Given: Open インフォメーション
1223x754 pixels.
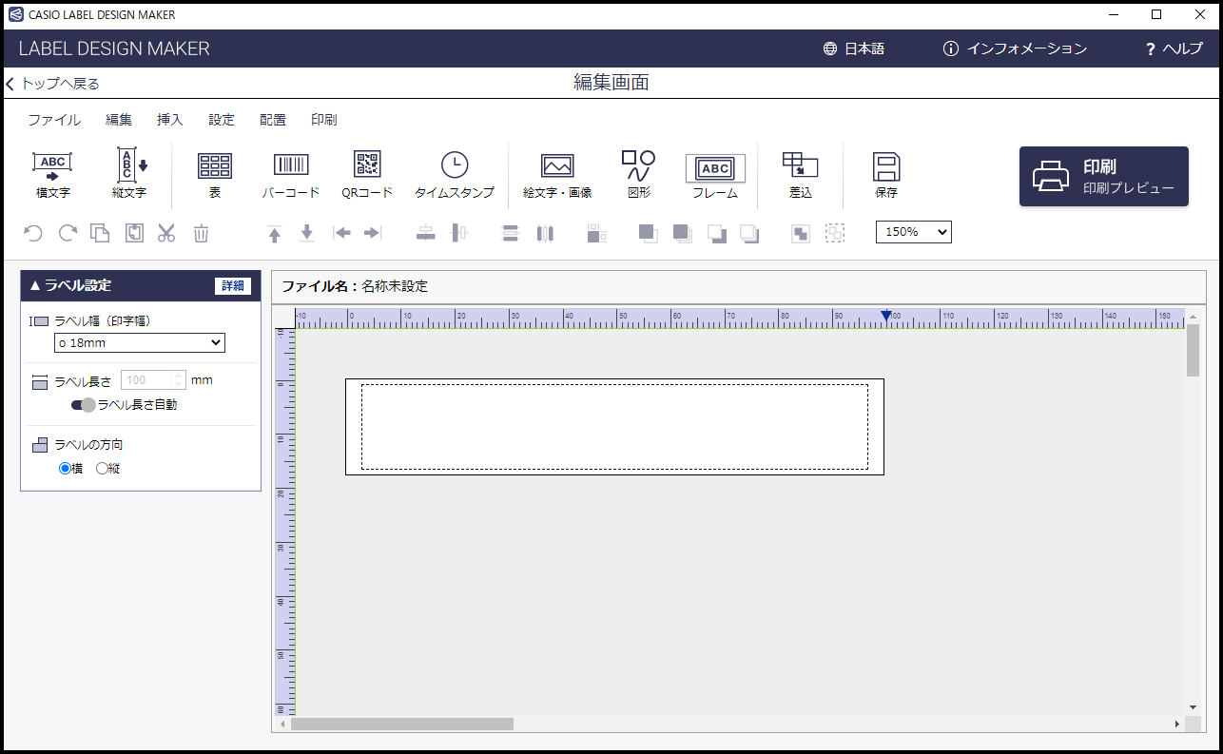Looking at the screenshot, I should click(1015, 48).
